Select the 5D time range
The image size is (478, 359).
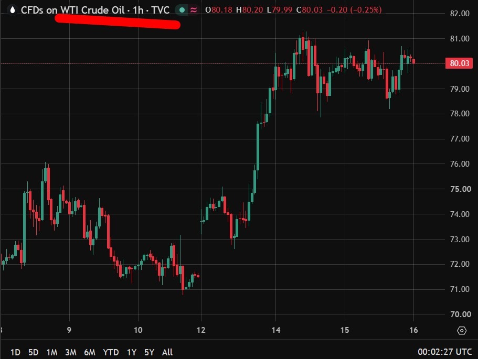pyautogui.click(x=33, y=352)
